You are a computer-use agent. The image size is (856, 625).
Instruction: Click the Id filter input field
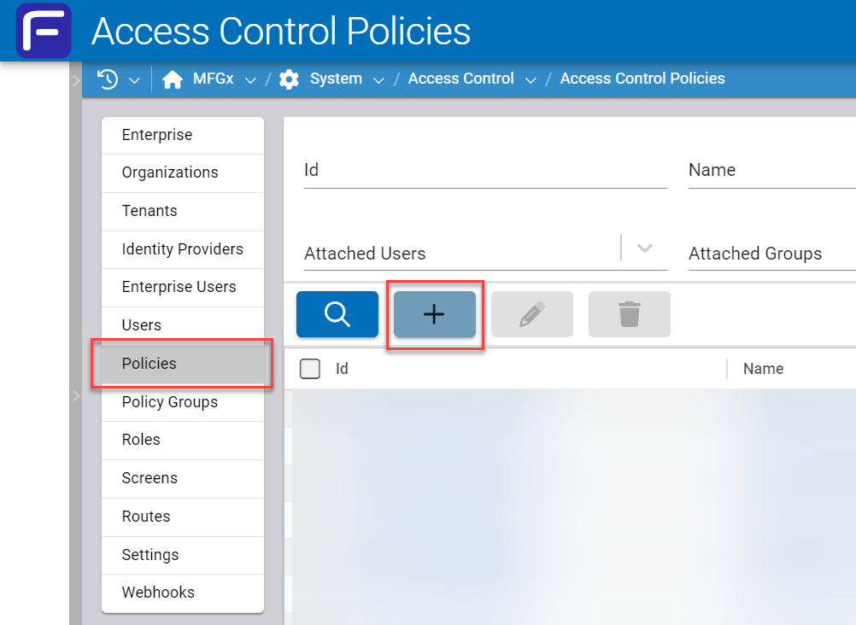pos(485,170)
